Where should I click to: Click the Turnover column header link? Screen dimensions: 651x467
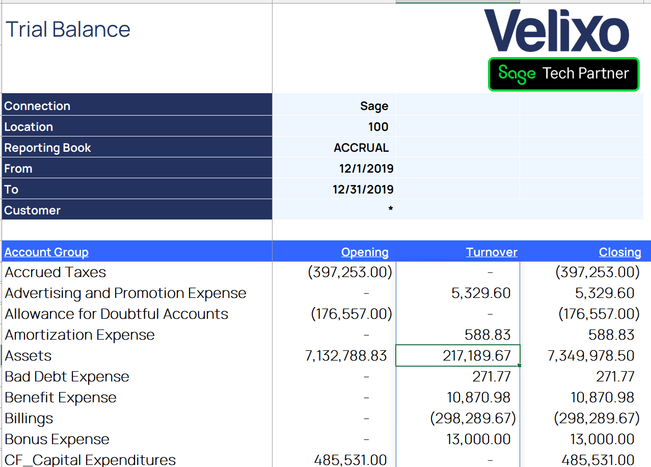492,252
